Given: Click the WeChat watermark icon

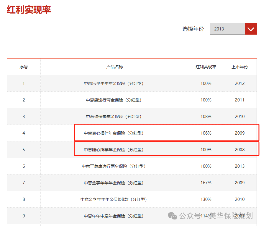Looking at the screenshot, I should (173, 216).
